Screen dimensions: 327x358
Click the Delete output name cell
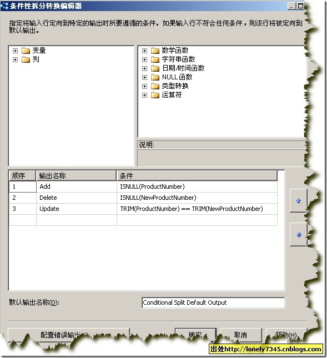[x=77, y=198]
